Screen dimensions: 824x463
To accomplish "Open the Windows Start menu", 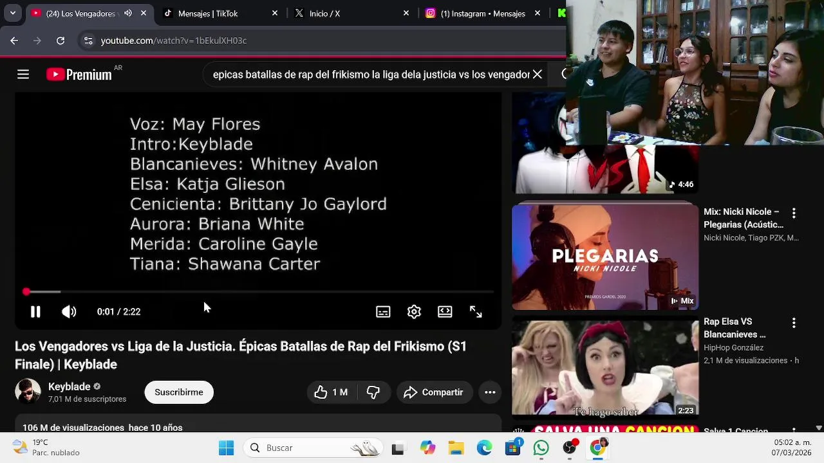I will pos(227,448).
